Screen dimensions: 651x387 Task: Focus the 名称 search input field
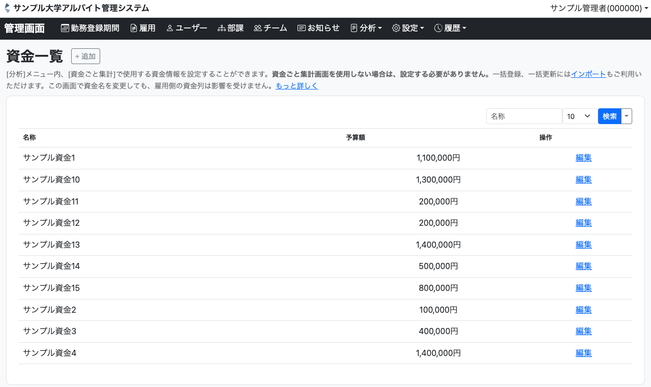click(524, 116)
